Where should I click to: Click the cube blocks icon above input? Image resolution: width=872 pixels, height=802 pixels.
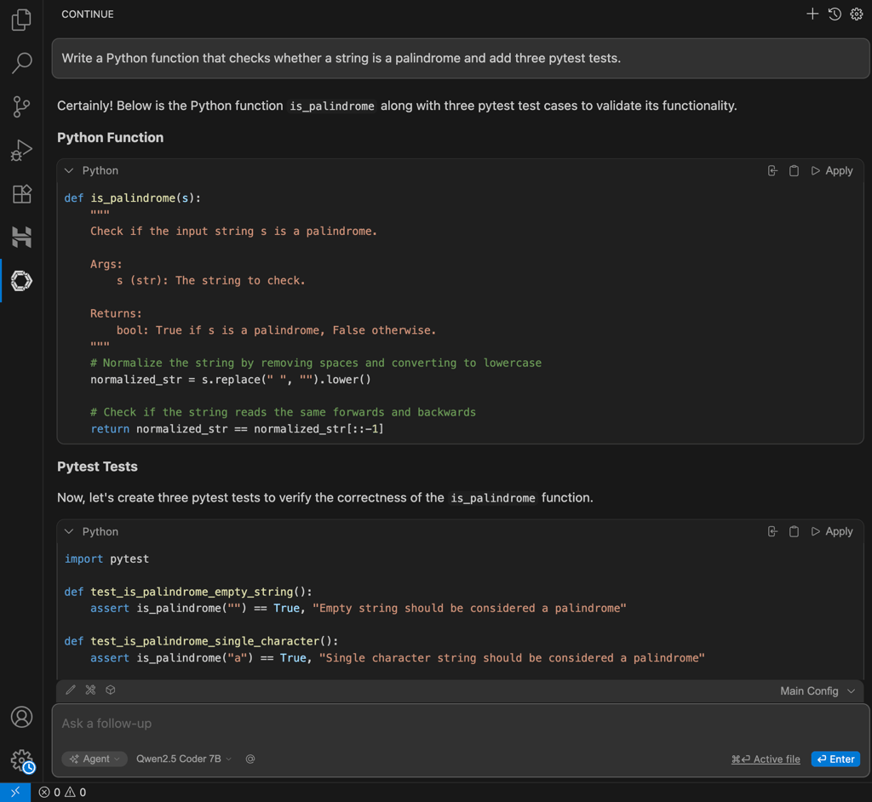(111, 690)
